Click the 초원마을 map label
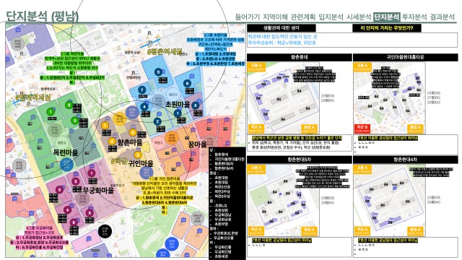Screen dimensions: 462x260 point(178,104)
